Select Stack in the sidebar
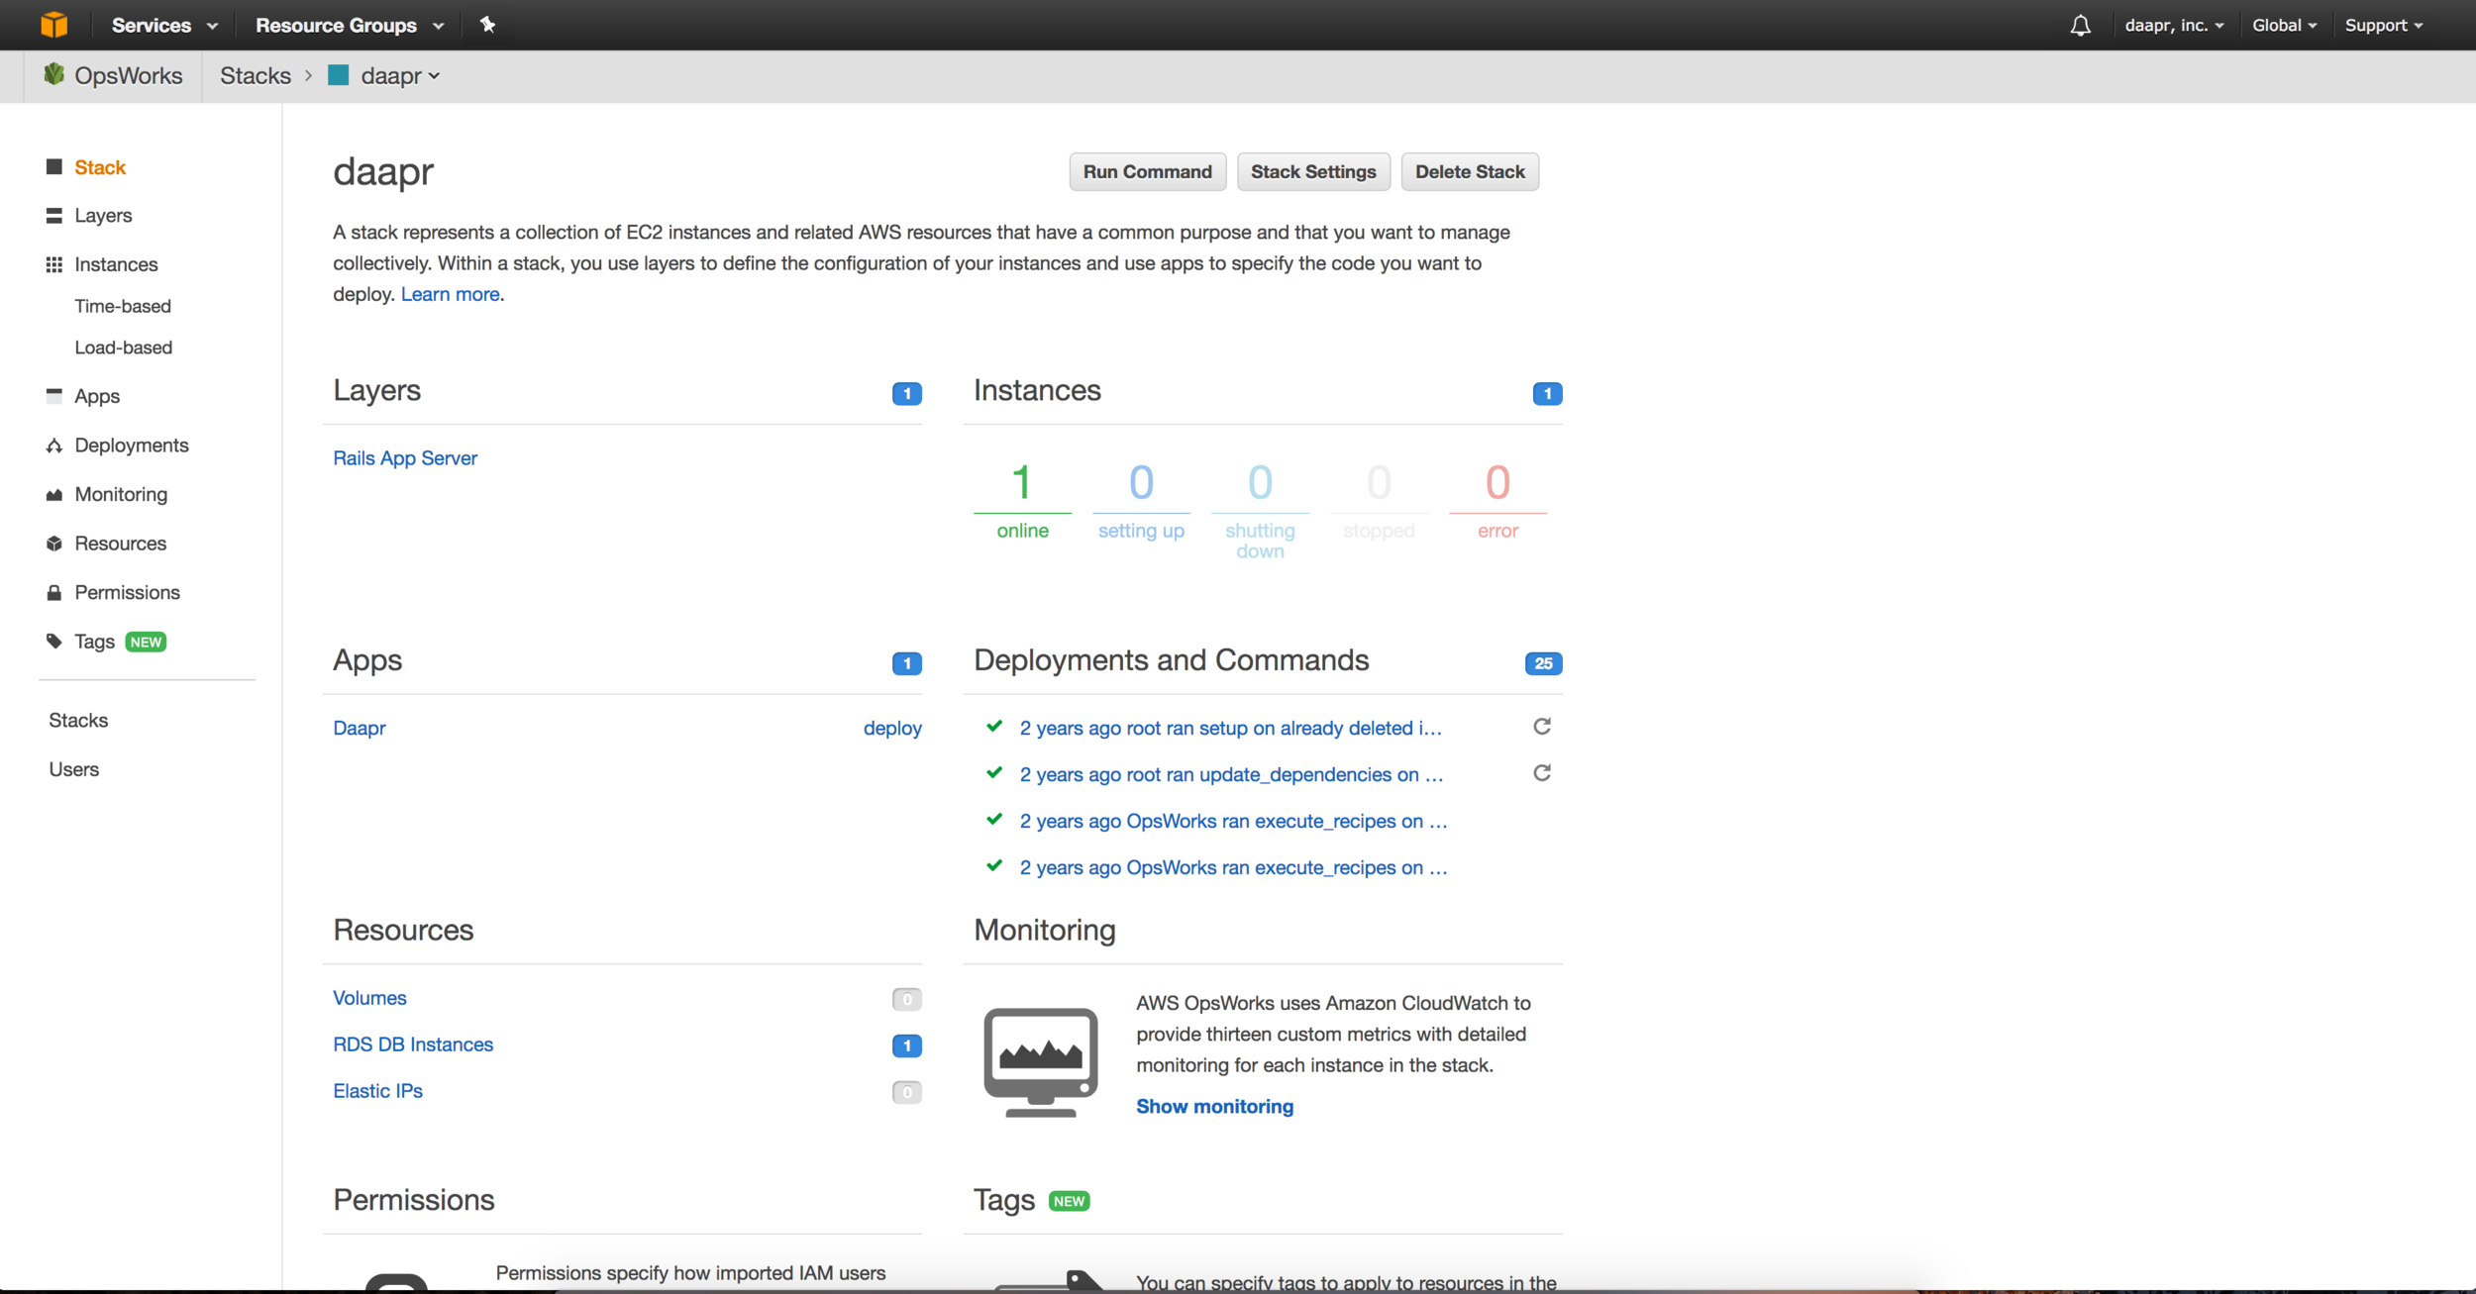Image resolution: width=2476 pixels, height=1294 pixels. pyautogui.click(x=100, y=167)
